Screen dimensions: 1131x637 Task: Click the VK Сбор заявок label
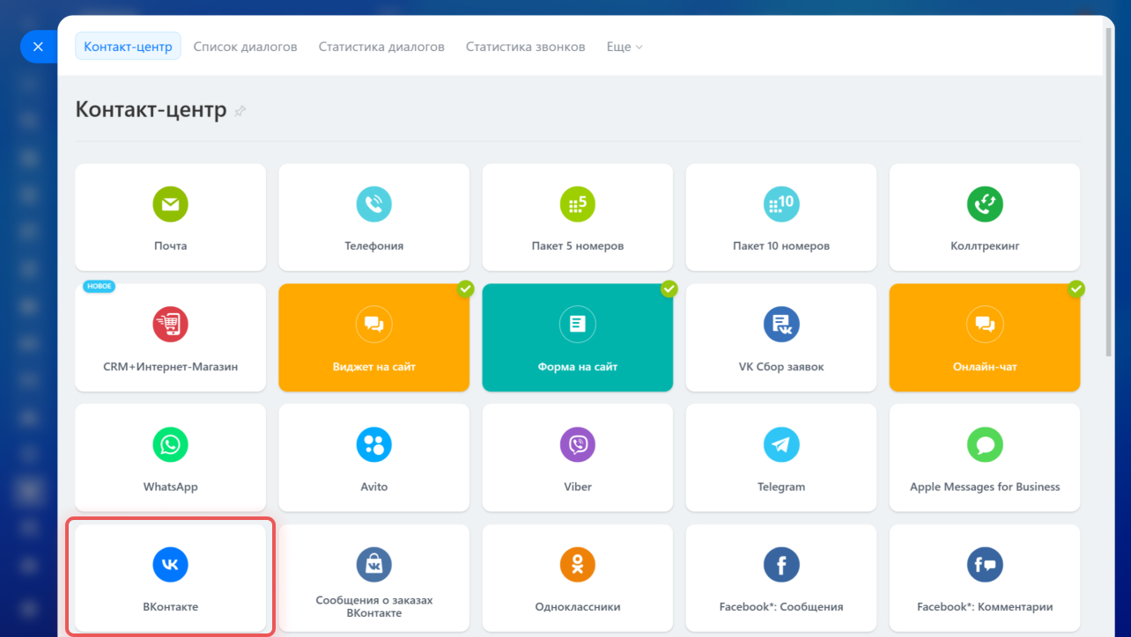(x=781, y=367)
